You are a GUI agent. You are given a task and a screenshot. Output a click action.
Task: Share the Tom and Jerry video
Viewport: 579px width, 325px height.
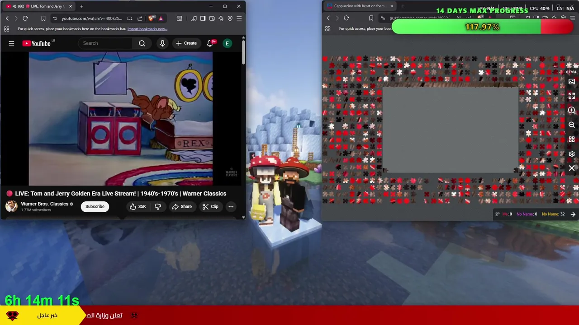pyautogui.click(x=182, y=206)
